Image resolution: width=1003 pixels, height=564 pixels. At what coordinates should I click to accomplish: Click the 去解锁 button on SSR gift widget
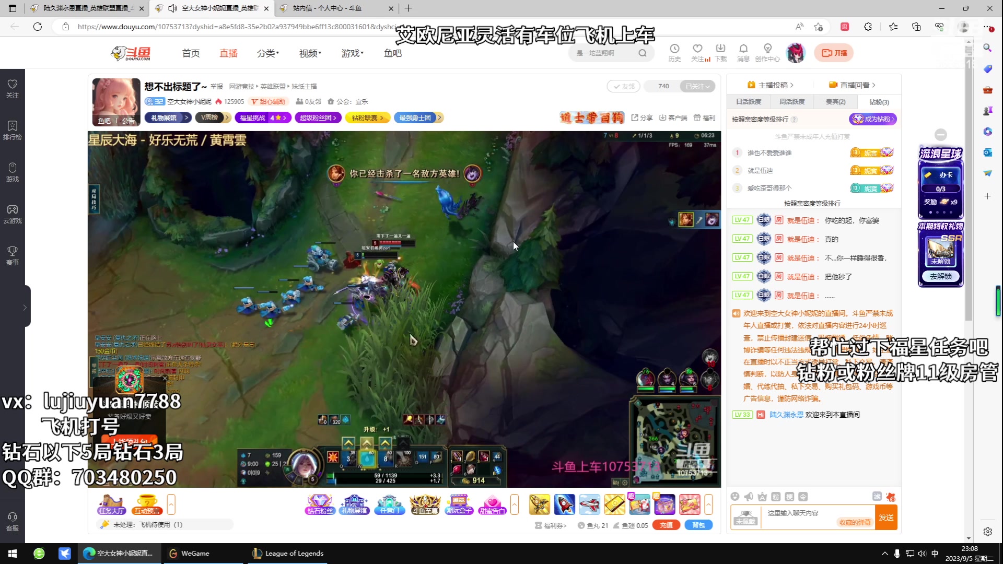pos(941,276)
